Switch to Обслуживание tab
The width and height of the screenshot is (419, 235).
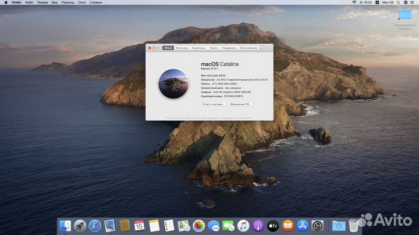coord(248,48)
